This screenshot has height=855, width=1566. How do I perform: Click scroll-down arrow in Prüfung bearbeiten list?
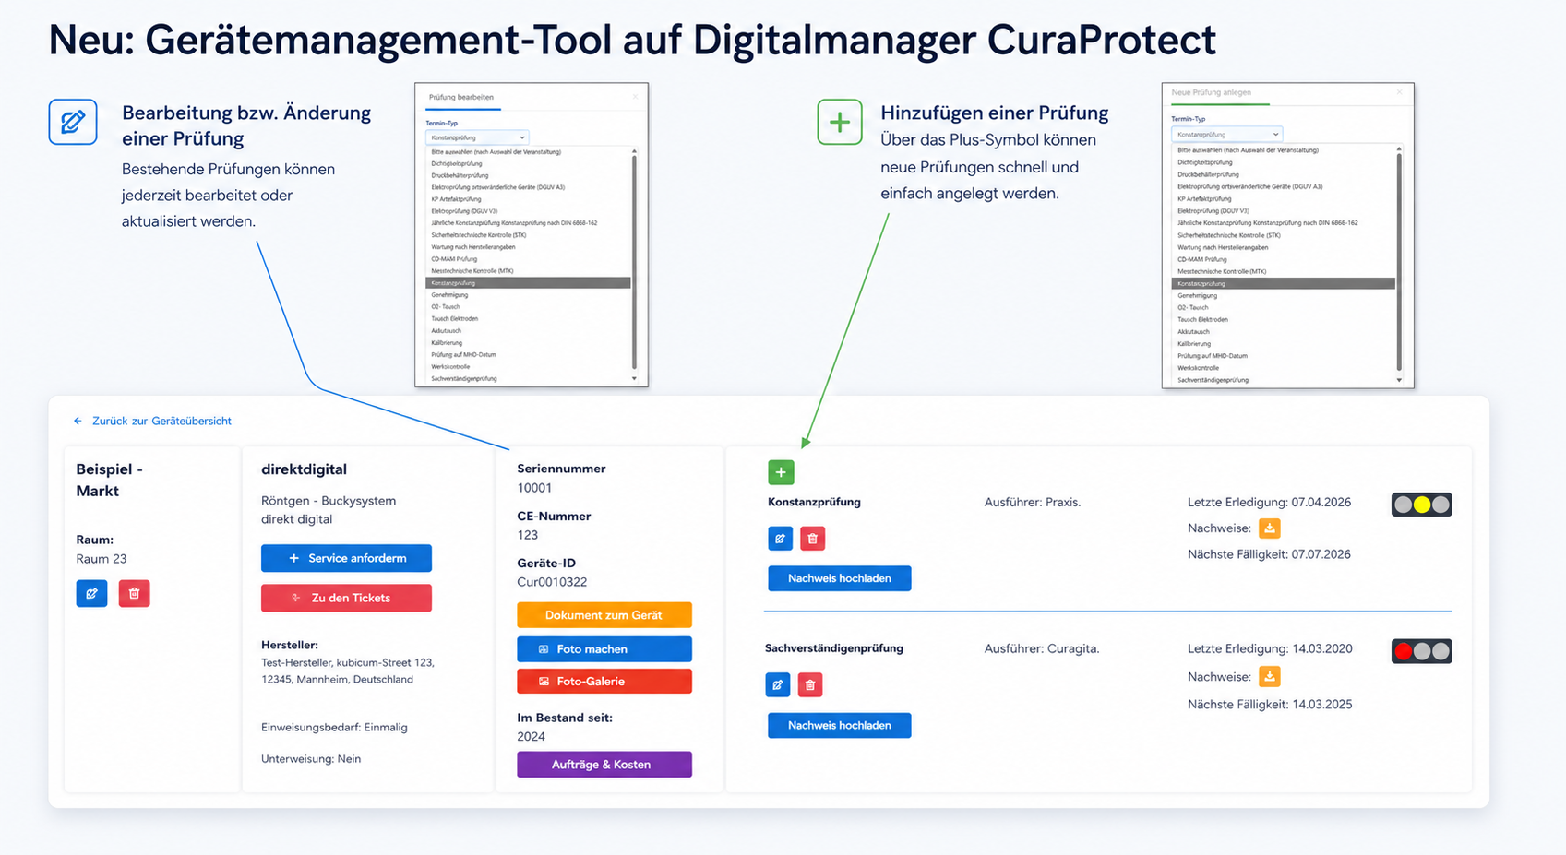(x=634, y=378)
